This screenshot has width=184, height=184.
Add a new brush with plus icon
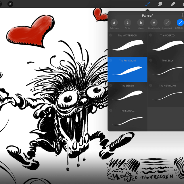[x=182, y=15]
